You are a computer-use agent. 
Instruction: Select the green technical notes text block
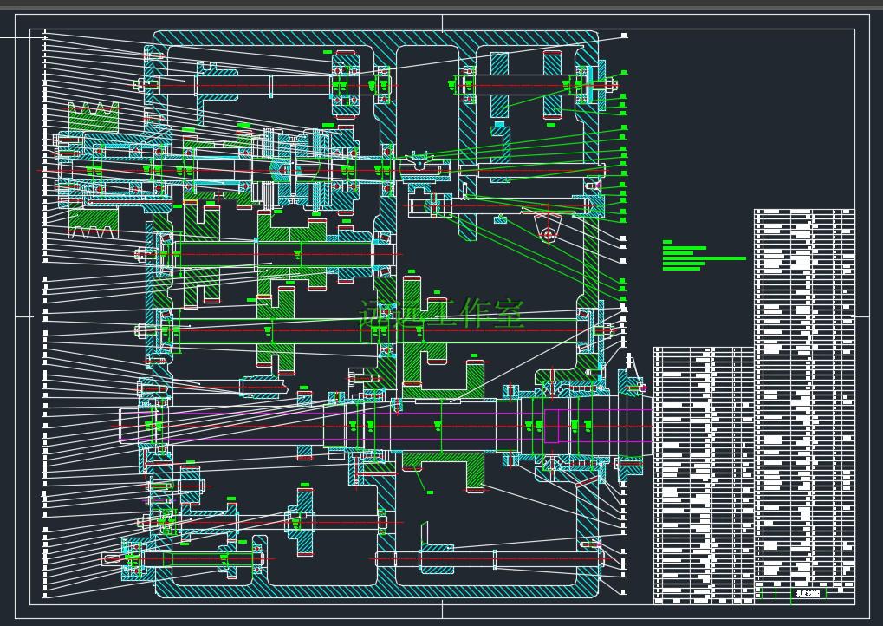click(x=704, y=256)
